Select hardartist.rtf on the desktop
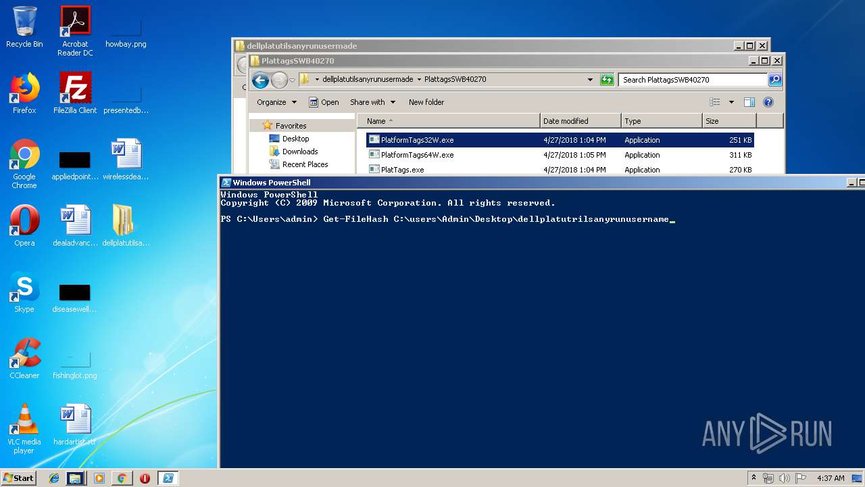The image size is (865, 487). point(75,425)
